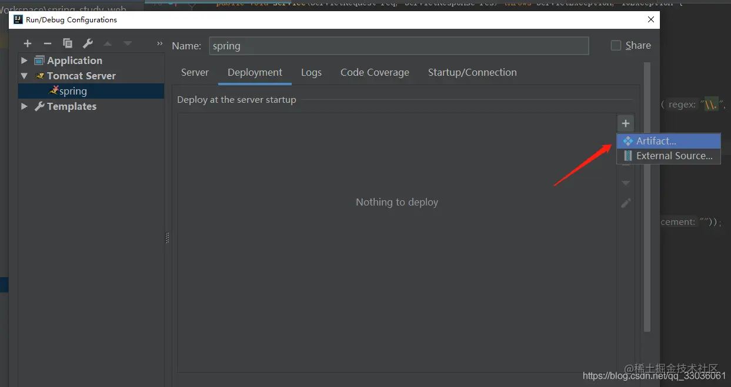Click the Name input field
Image resolution: width=731 pixels, height=387 pixels.
399,46
